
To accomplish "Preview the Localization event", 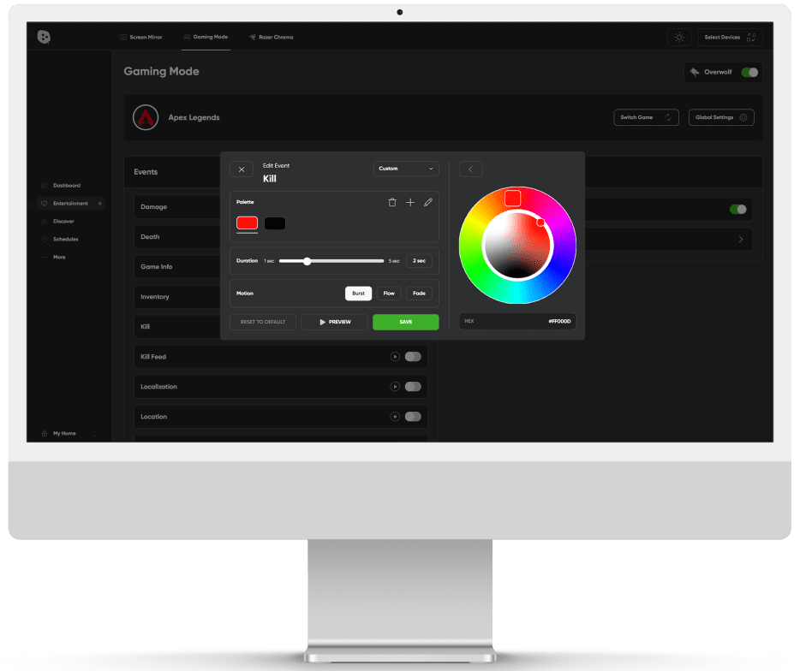I will tap(395, 387).
